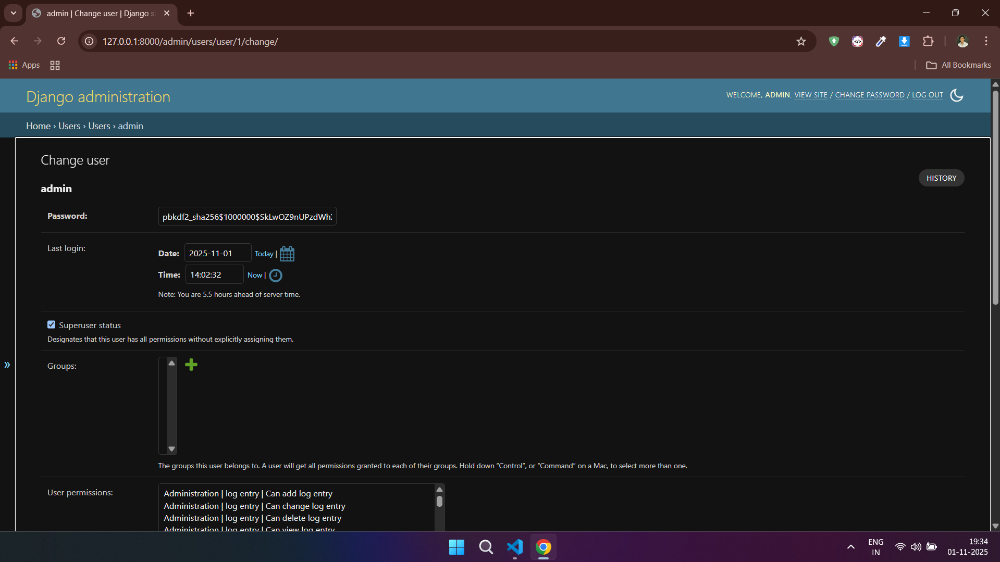Open tab groups grid icon
Image resolution: width=1000 pixels, height=562 pixels.
[x=55, y=65]
